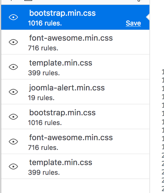Open the second font-awesome.min.css stylesheet
The width and height of the screenshot is (164, 193).
[x=71, y=137]
